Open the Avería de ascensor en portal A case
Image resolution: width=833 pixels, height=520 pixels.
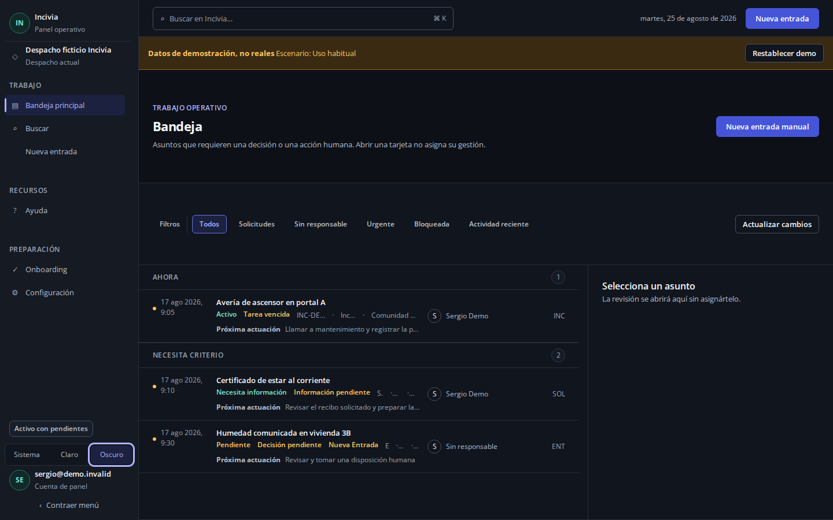point(359,316)
